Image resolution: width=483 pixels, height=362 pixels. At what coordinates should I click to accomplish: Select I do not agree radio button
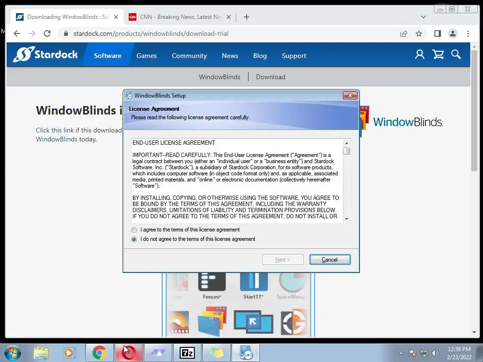pyautogui.click(x=133, y=239)
